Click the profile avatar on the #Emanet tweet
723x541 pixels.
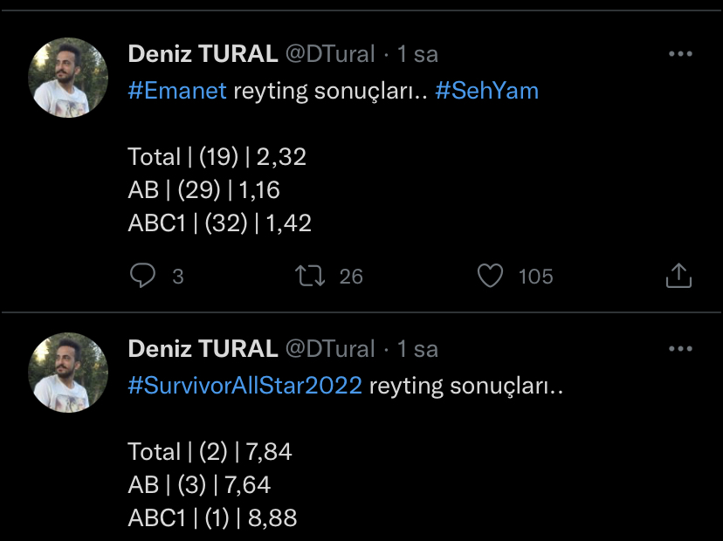[69, 78]
